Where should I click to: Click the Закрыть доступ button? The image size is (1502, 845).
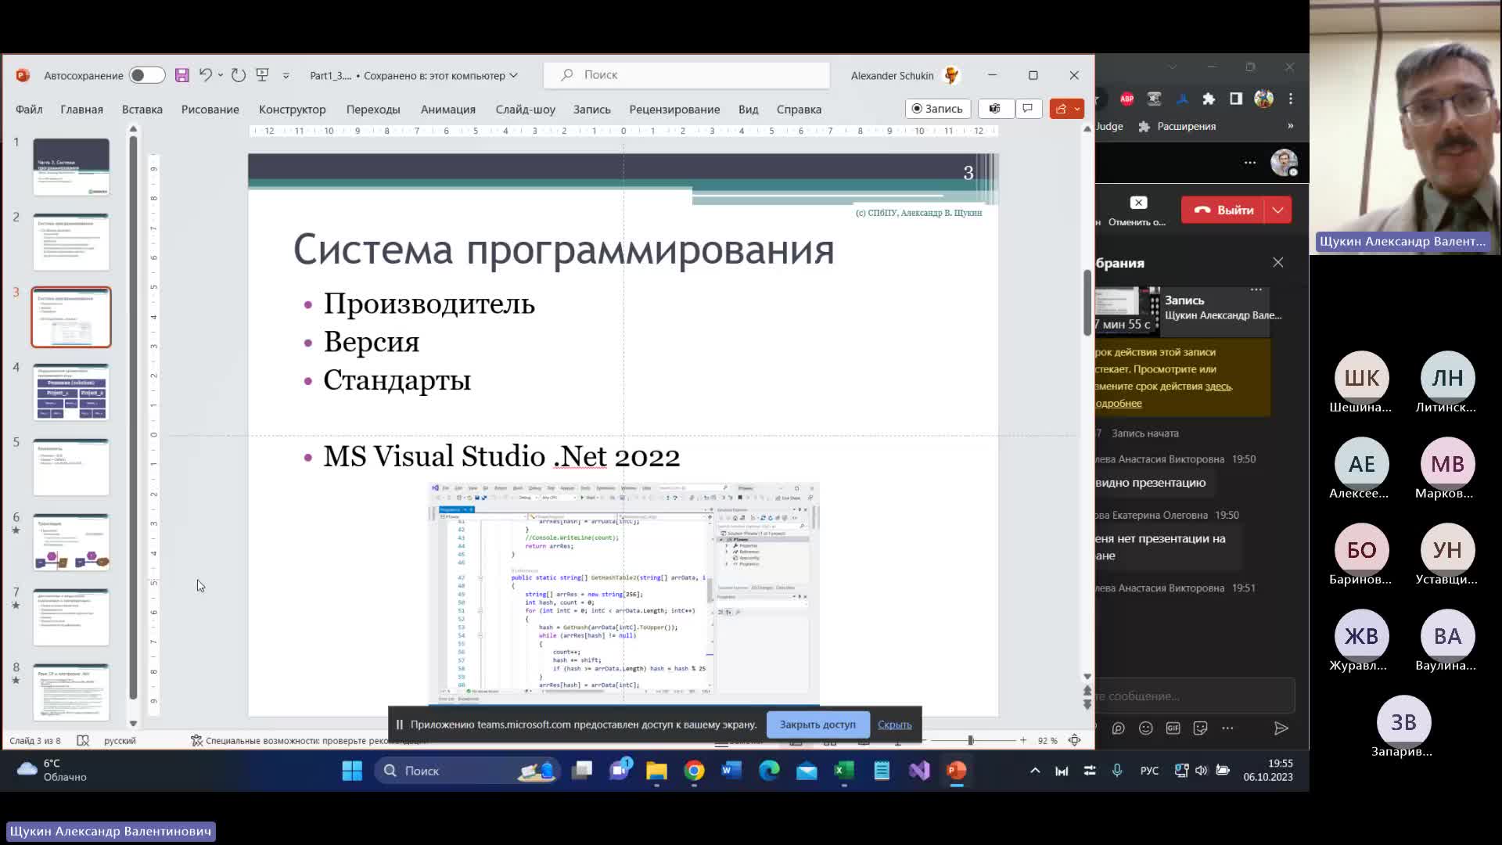click(x=817, y=725)
